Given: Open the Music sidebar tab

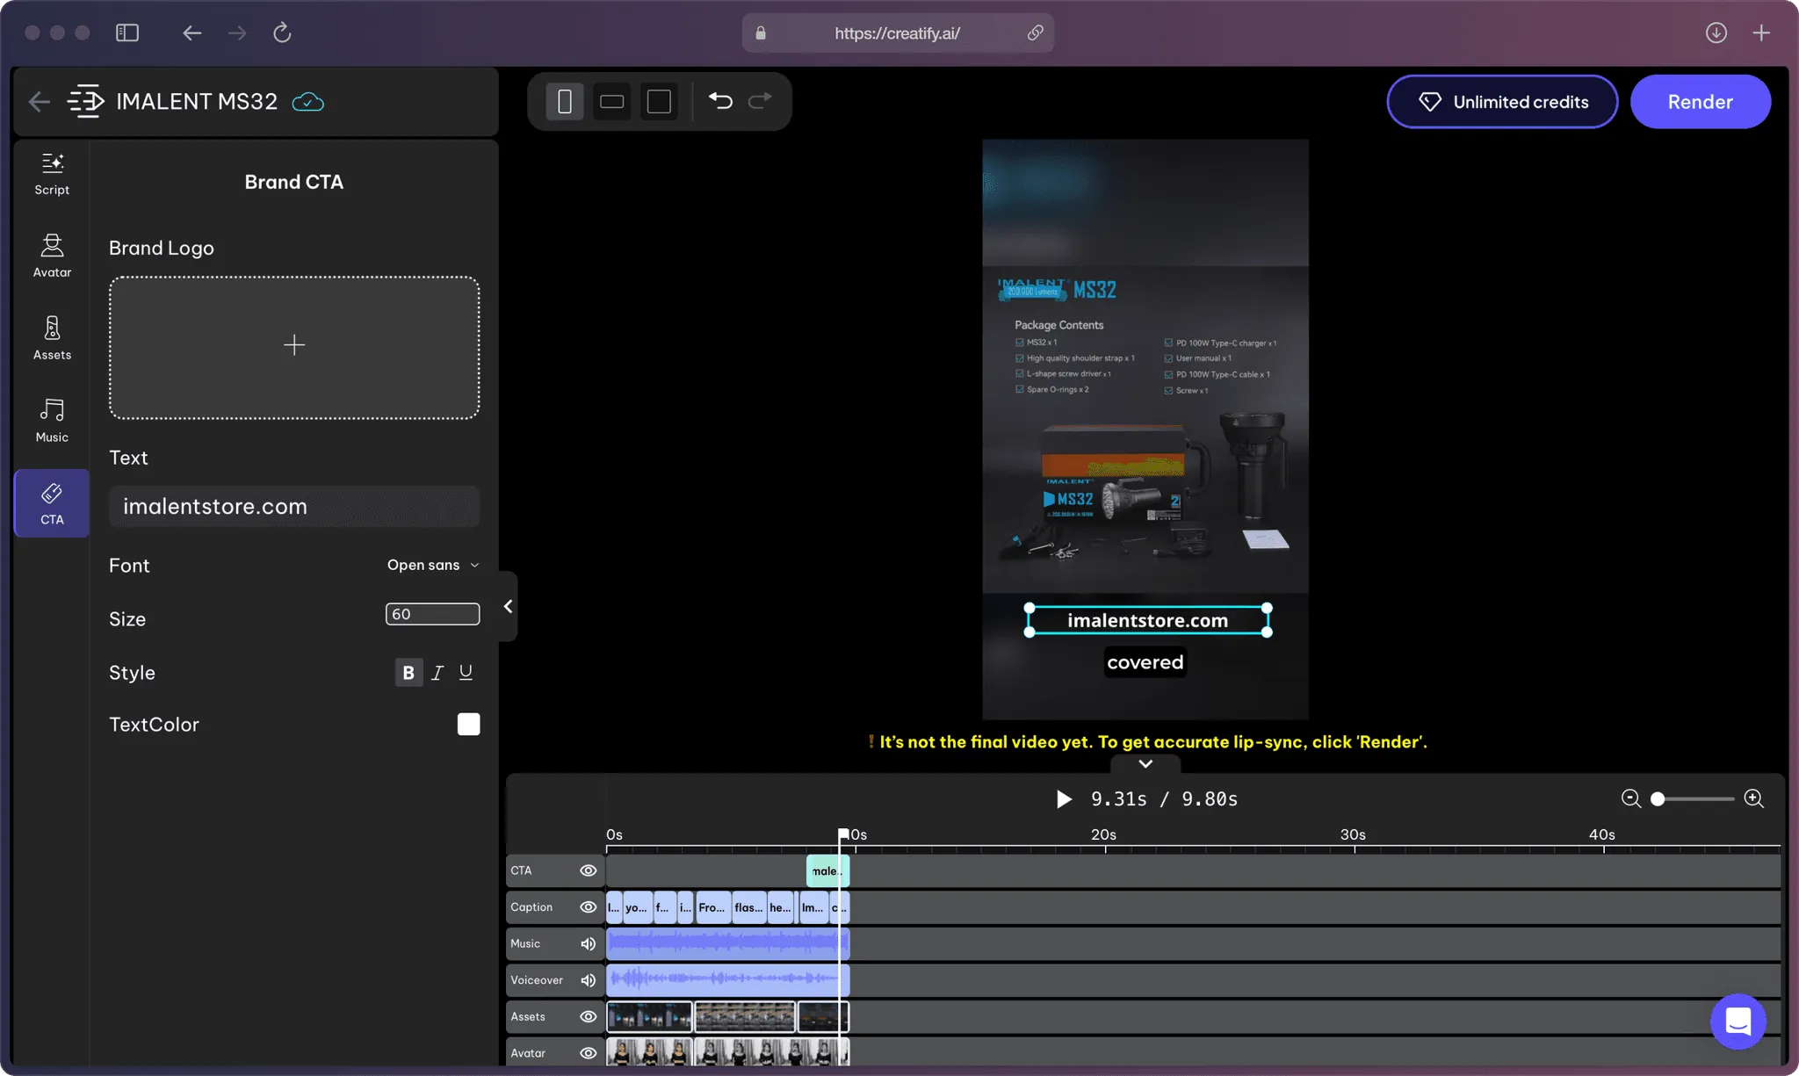Looking at the screenshot, I should click(x=52, y=421).
